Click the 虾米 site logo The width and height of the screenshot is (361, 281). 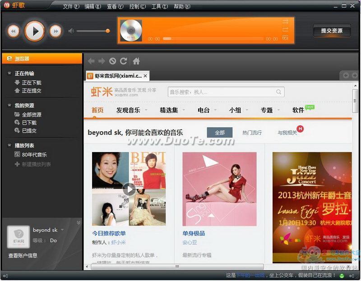(x=102, y=92)
